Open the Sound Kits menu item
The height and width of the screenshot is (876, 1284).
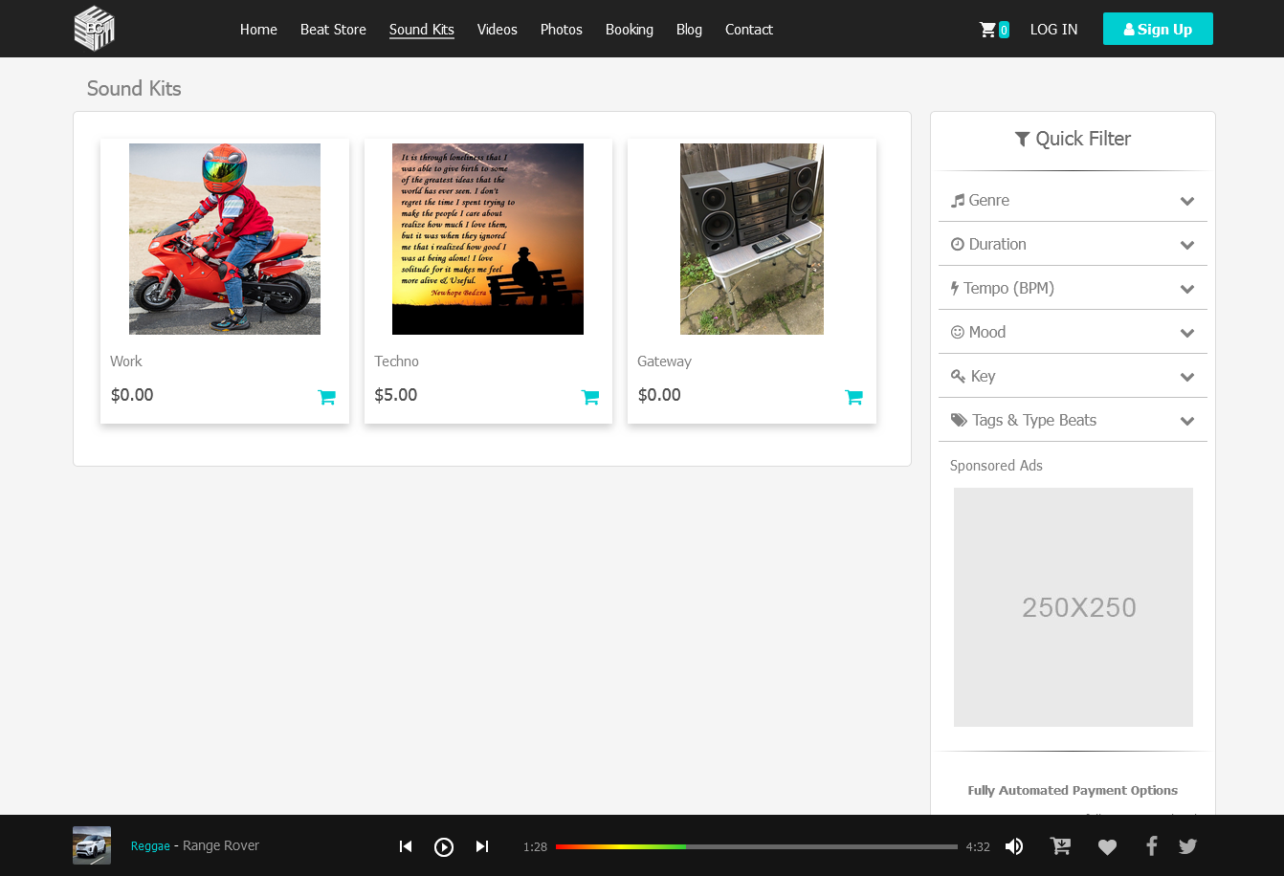click(422, 30)
